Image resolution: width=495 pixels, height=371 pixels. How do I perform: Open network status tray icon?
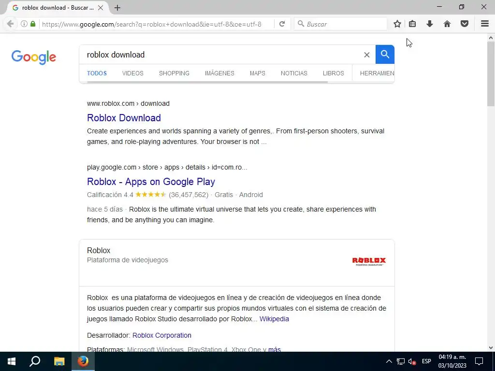pyautogui.click(x=401, y=361)
